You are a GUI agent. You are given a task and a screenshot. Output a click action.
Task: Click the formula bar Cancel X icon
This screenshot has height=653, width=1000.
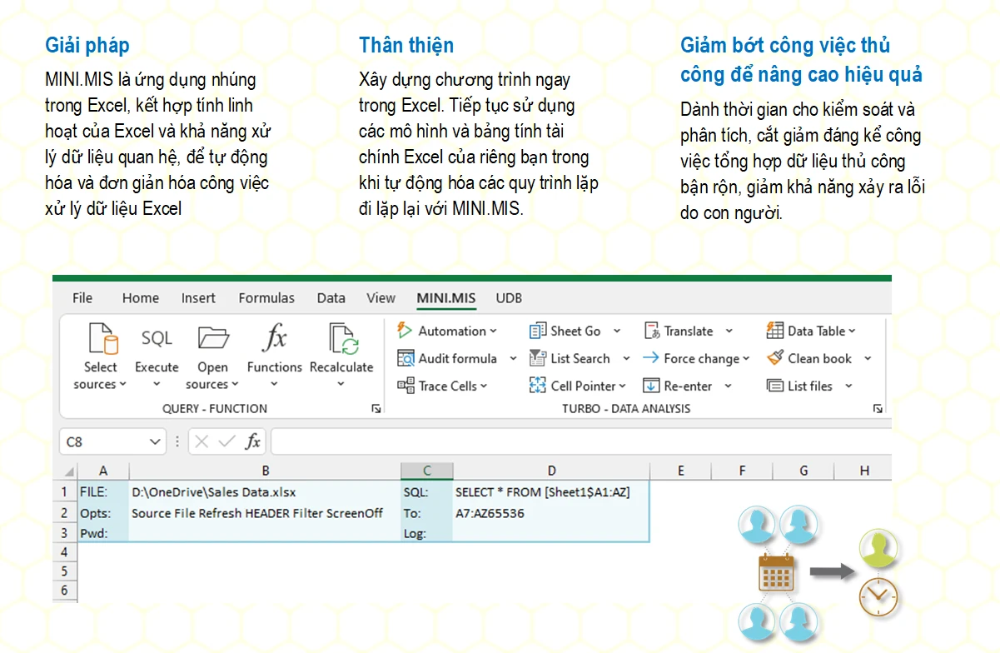[201, 441]
